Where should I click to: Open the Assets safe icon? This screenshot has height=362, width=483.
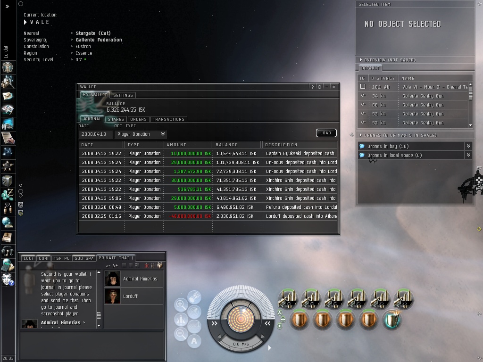pos(8,180)
